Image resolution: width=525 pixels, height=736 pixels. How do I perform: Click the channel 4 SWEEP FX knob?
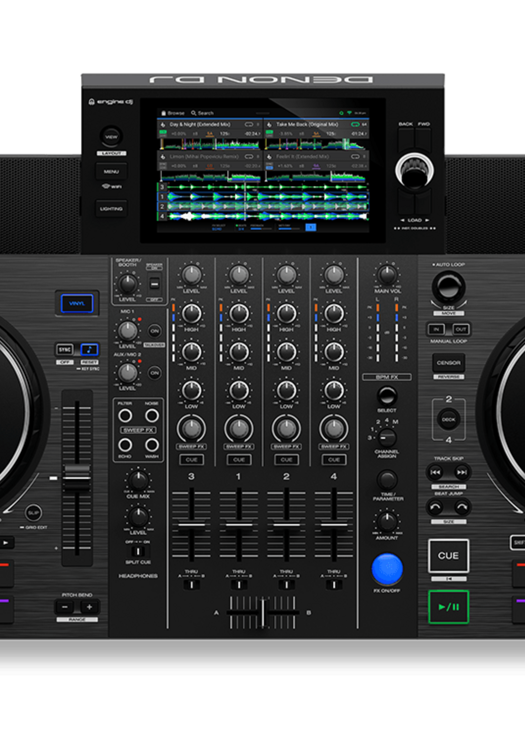(x=334, y=429)
